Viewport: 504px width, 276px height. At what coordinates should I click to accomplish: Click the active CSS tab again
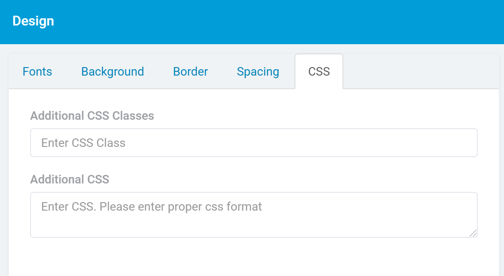(319, 71)
